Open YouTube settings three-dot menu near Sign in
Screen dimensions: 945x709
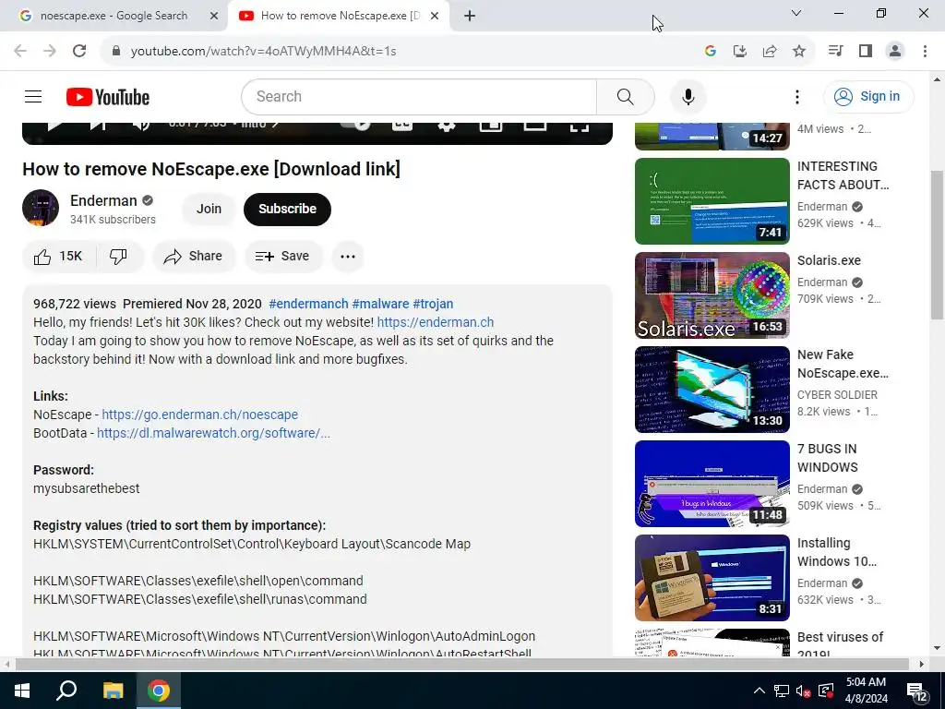[x=796, y=96]
